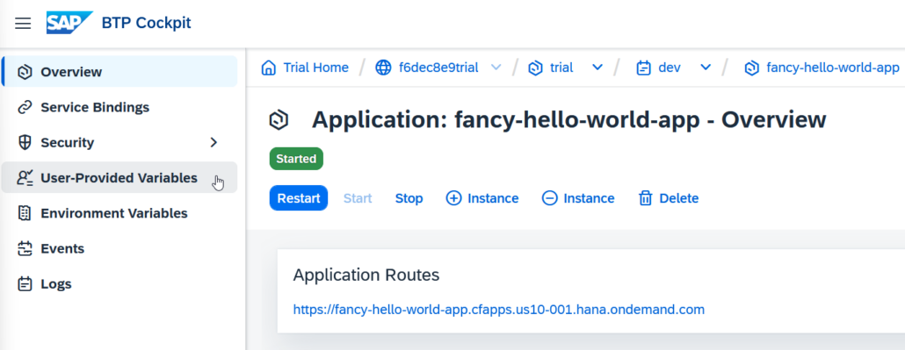
Task: Stop the application
Action: (x=409, y=198)
